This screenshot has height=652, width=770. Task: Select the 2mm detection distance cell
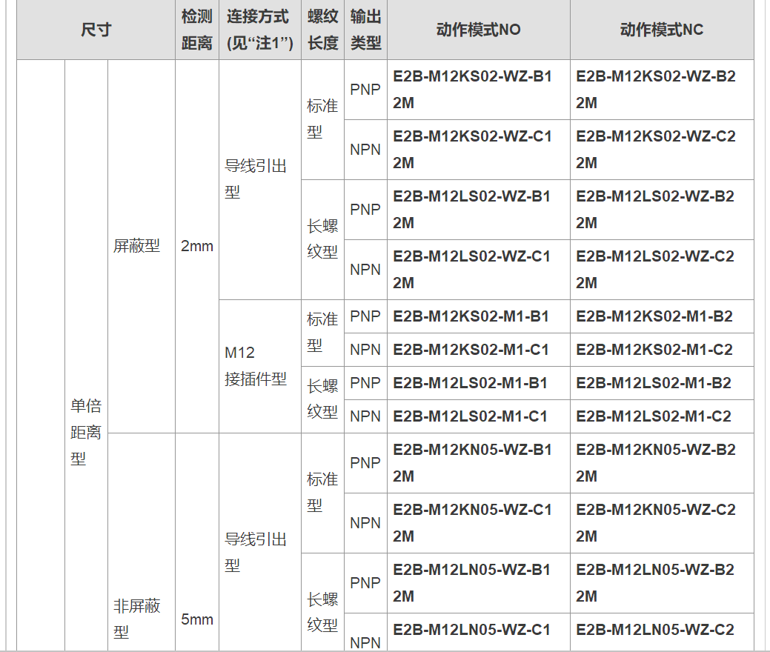[197, 246]
